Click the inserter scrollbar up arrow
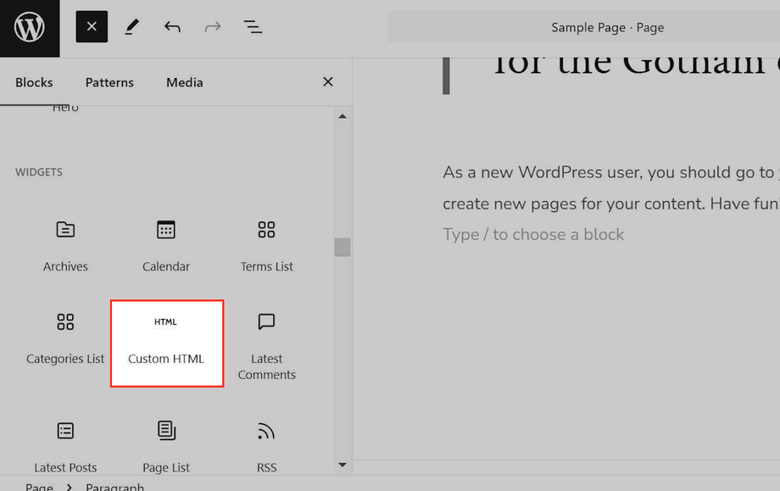 tap(343, 116)
